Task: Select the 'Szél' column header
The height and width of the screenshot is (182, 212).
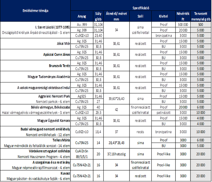Action: (x=140, y=16)
